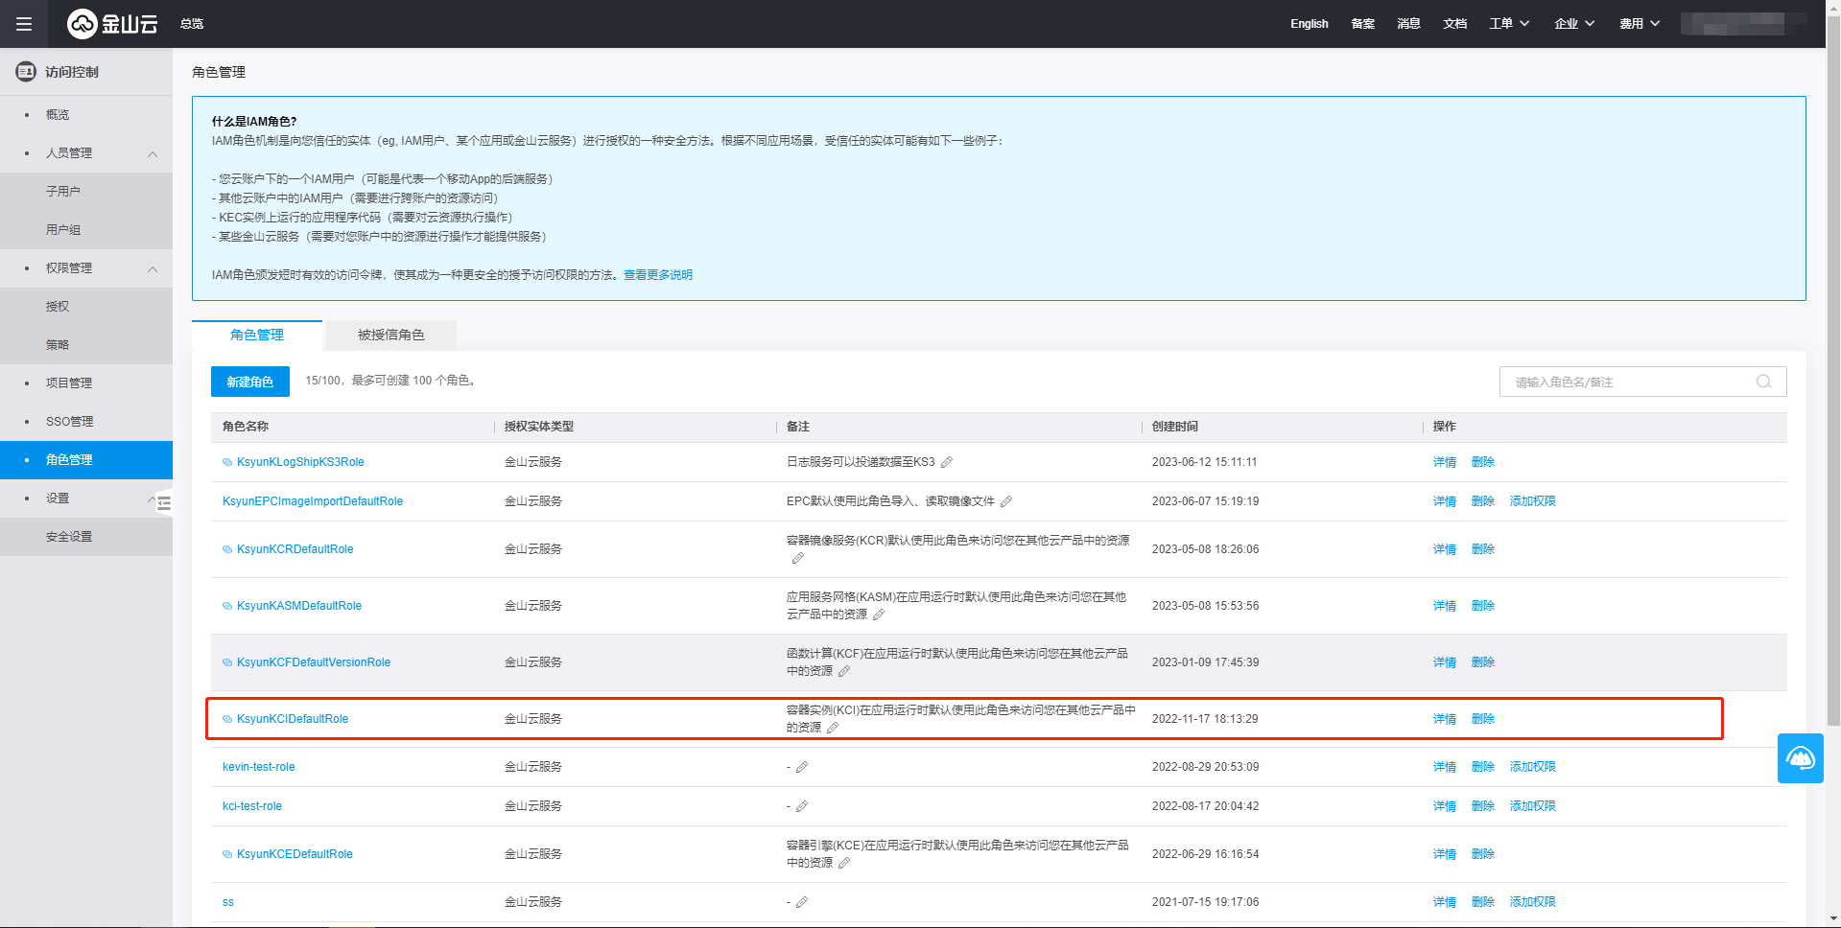Edit remark pencil for KsyunKLogShipKS3Role

tap(947, 462)
